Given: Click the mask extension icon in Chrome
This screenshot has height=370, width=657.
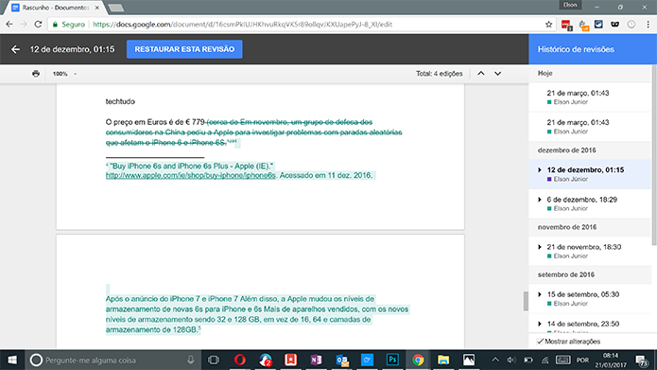Looking at the screenshot, I should (x=614, y=25).
